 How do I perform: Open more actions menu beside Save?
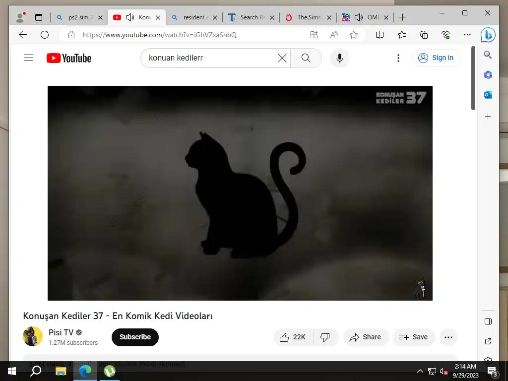[x=448, y=337]
